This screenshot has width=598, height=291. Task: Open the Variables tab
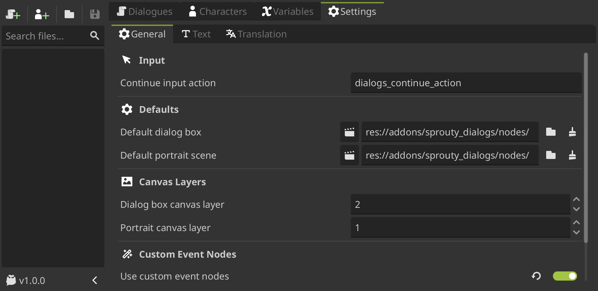click(x=288, y=11)
